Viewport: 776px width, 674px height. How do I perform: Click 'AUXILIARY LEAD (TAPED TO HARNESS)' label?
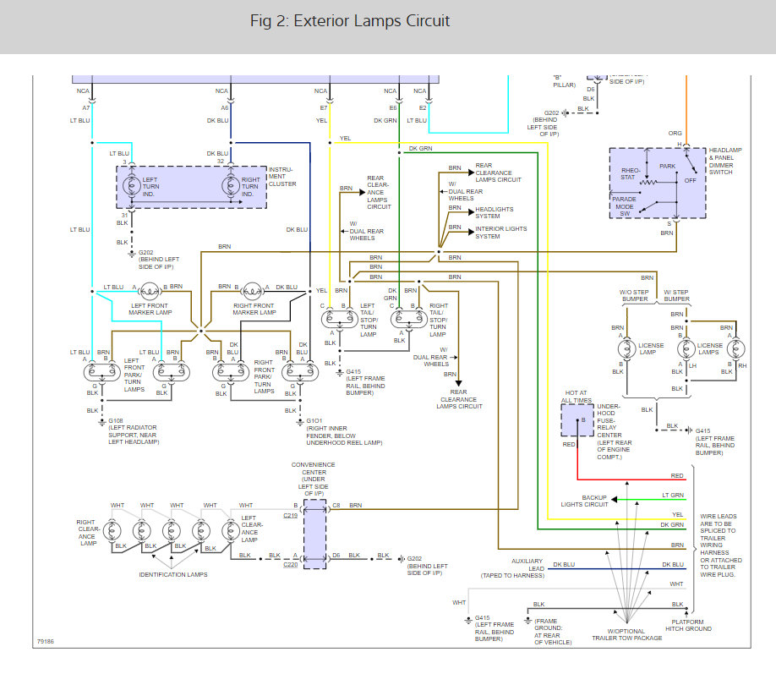513,568
